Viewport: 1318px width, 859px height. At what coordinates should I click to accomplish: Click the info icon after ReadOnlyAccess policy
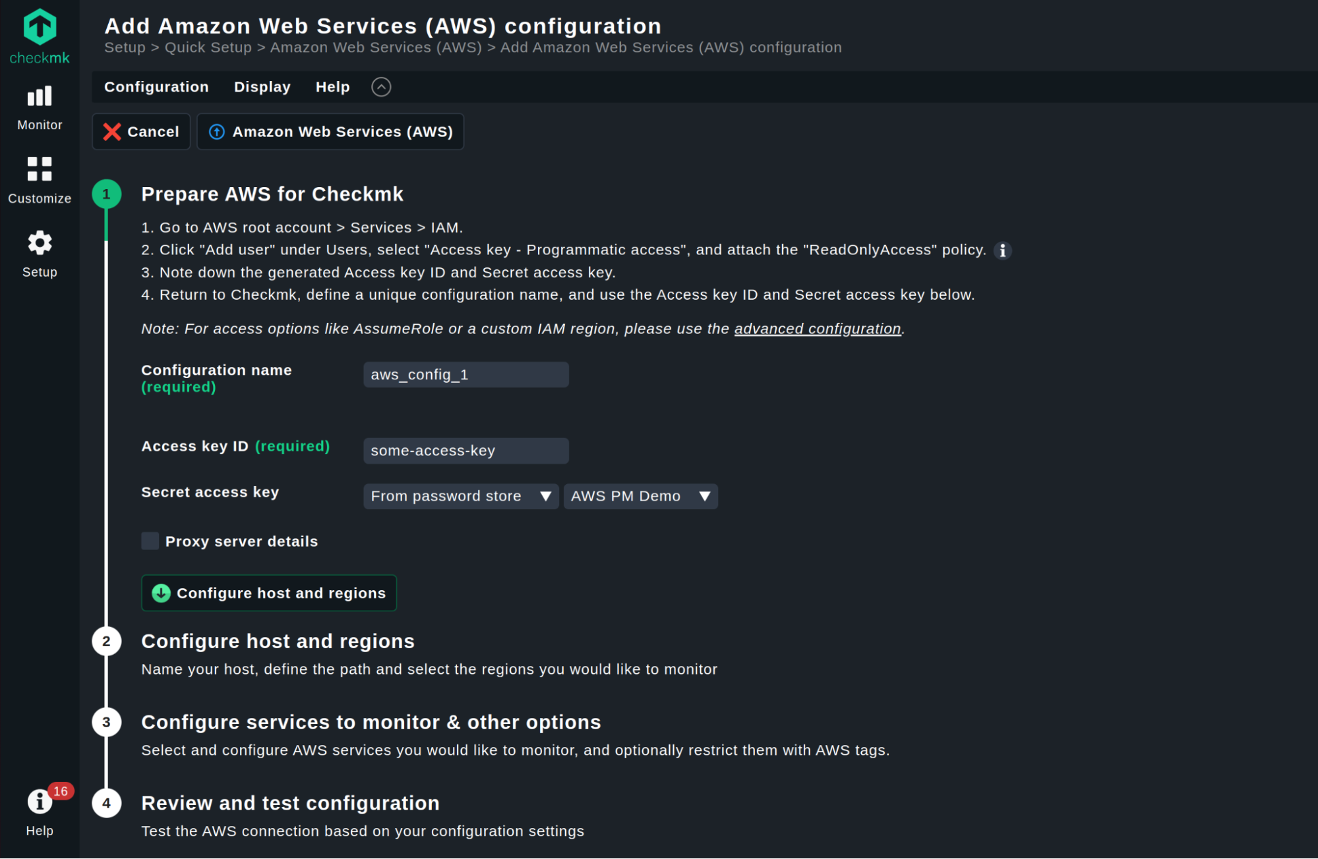pos(1002,250)
